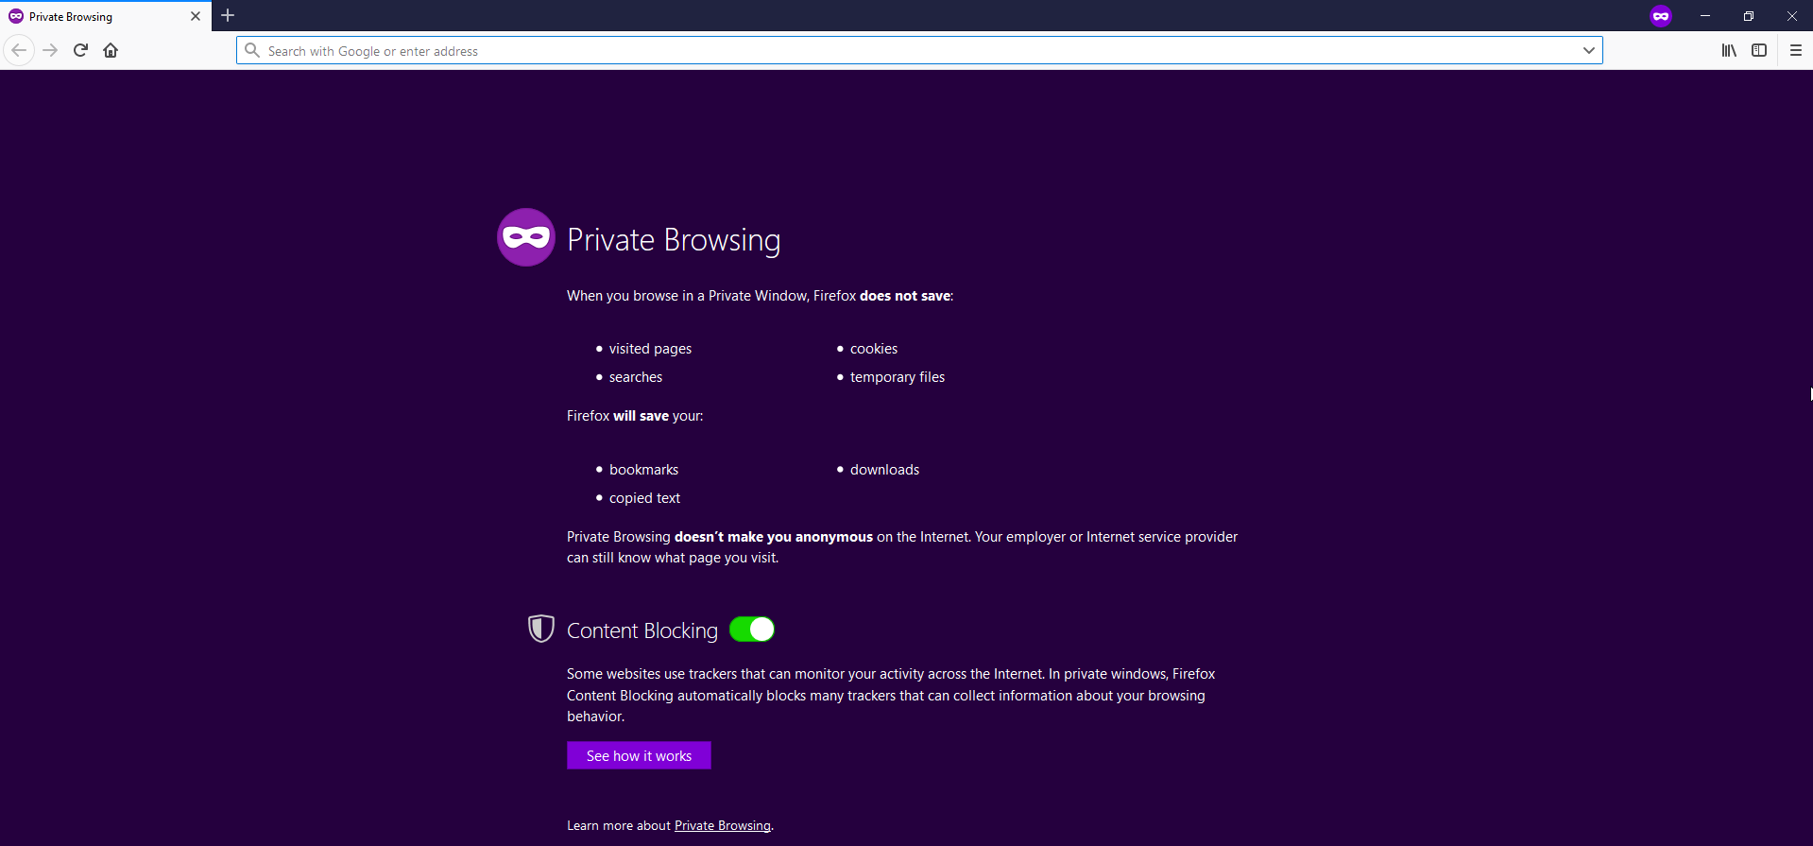Screen dimensions: 1813x846
Task: Click the Forward navigation arrow
Action: tap(51, 50)
